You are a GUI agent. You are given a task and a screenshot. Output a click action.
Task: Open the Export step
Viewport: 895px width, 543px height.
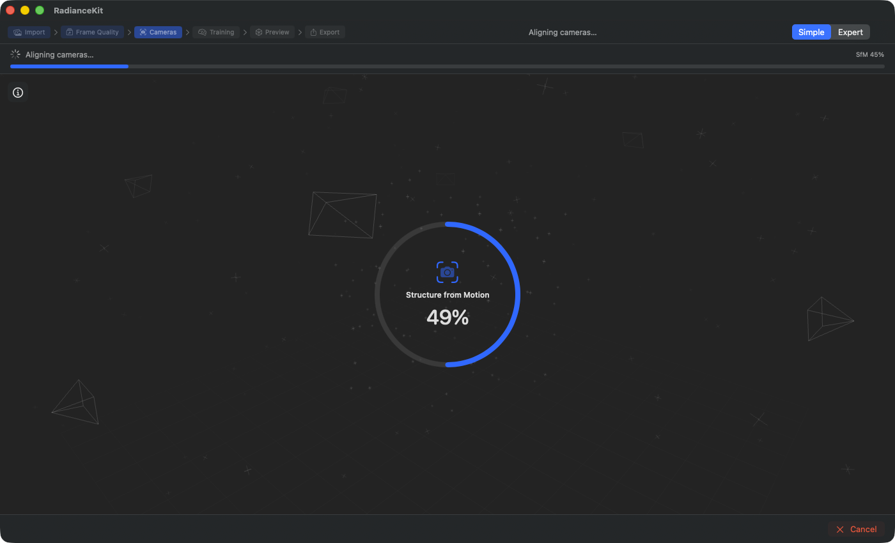325,32
